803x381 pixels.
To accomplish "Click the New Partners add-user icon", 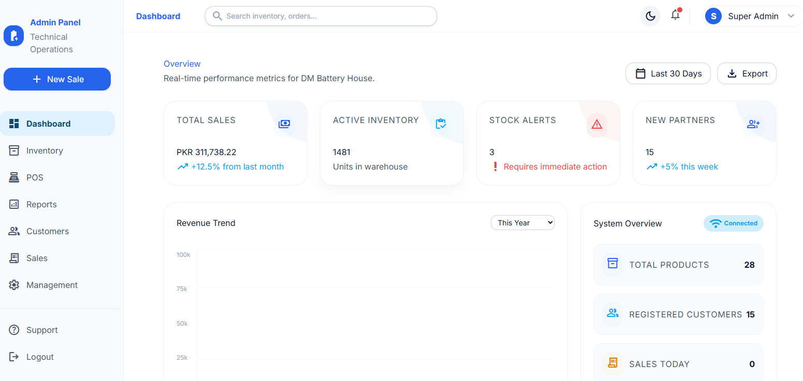I will click(753, 124).
